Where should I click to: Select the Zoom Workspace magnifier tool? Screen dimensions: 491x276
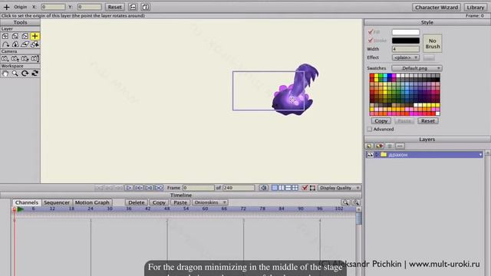click(x=15, y=74)
